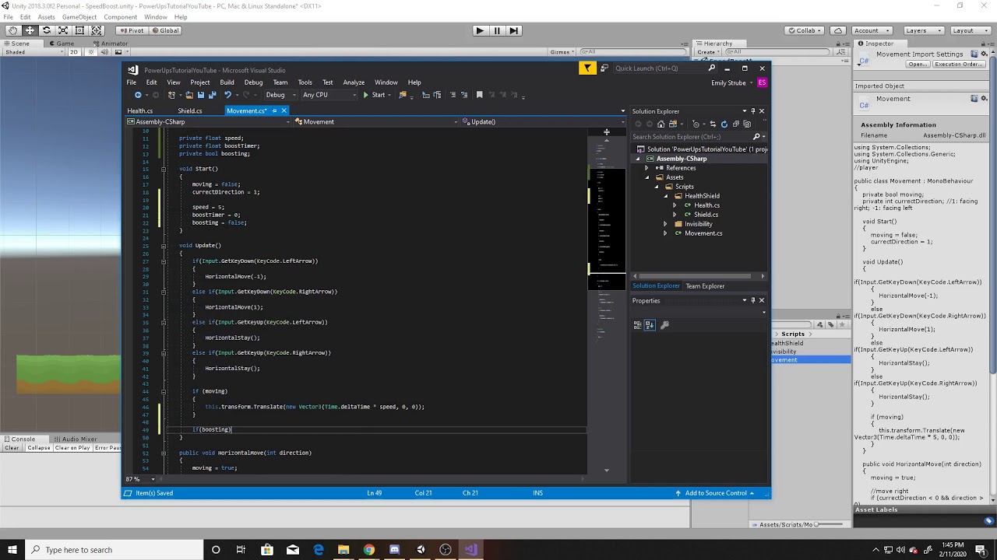This screenshot has height=560, width=997.
Task: Switch to Unity Game tab
Action: pyautogui.click(x=61, y=44)
